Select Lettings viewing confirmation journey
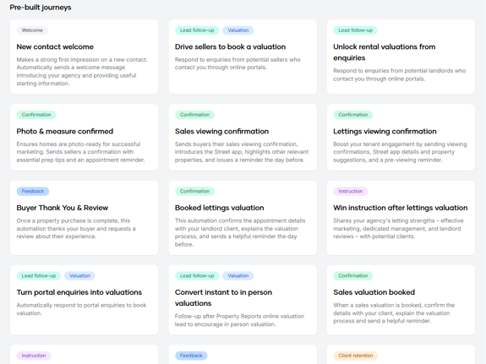 click(401, 137)
